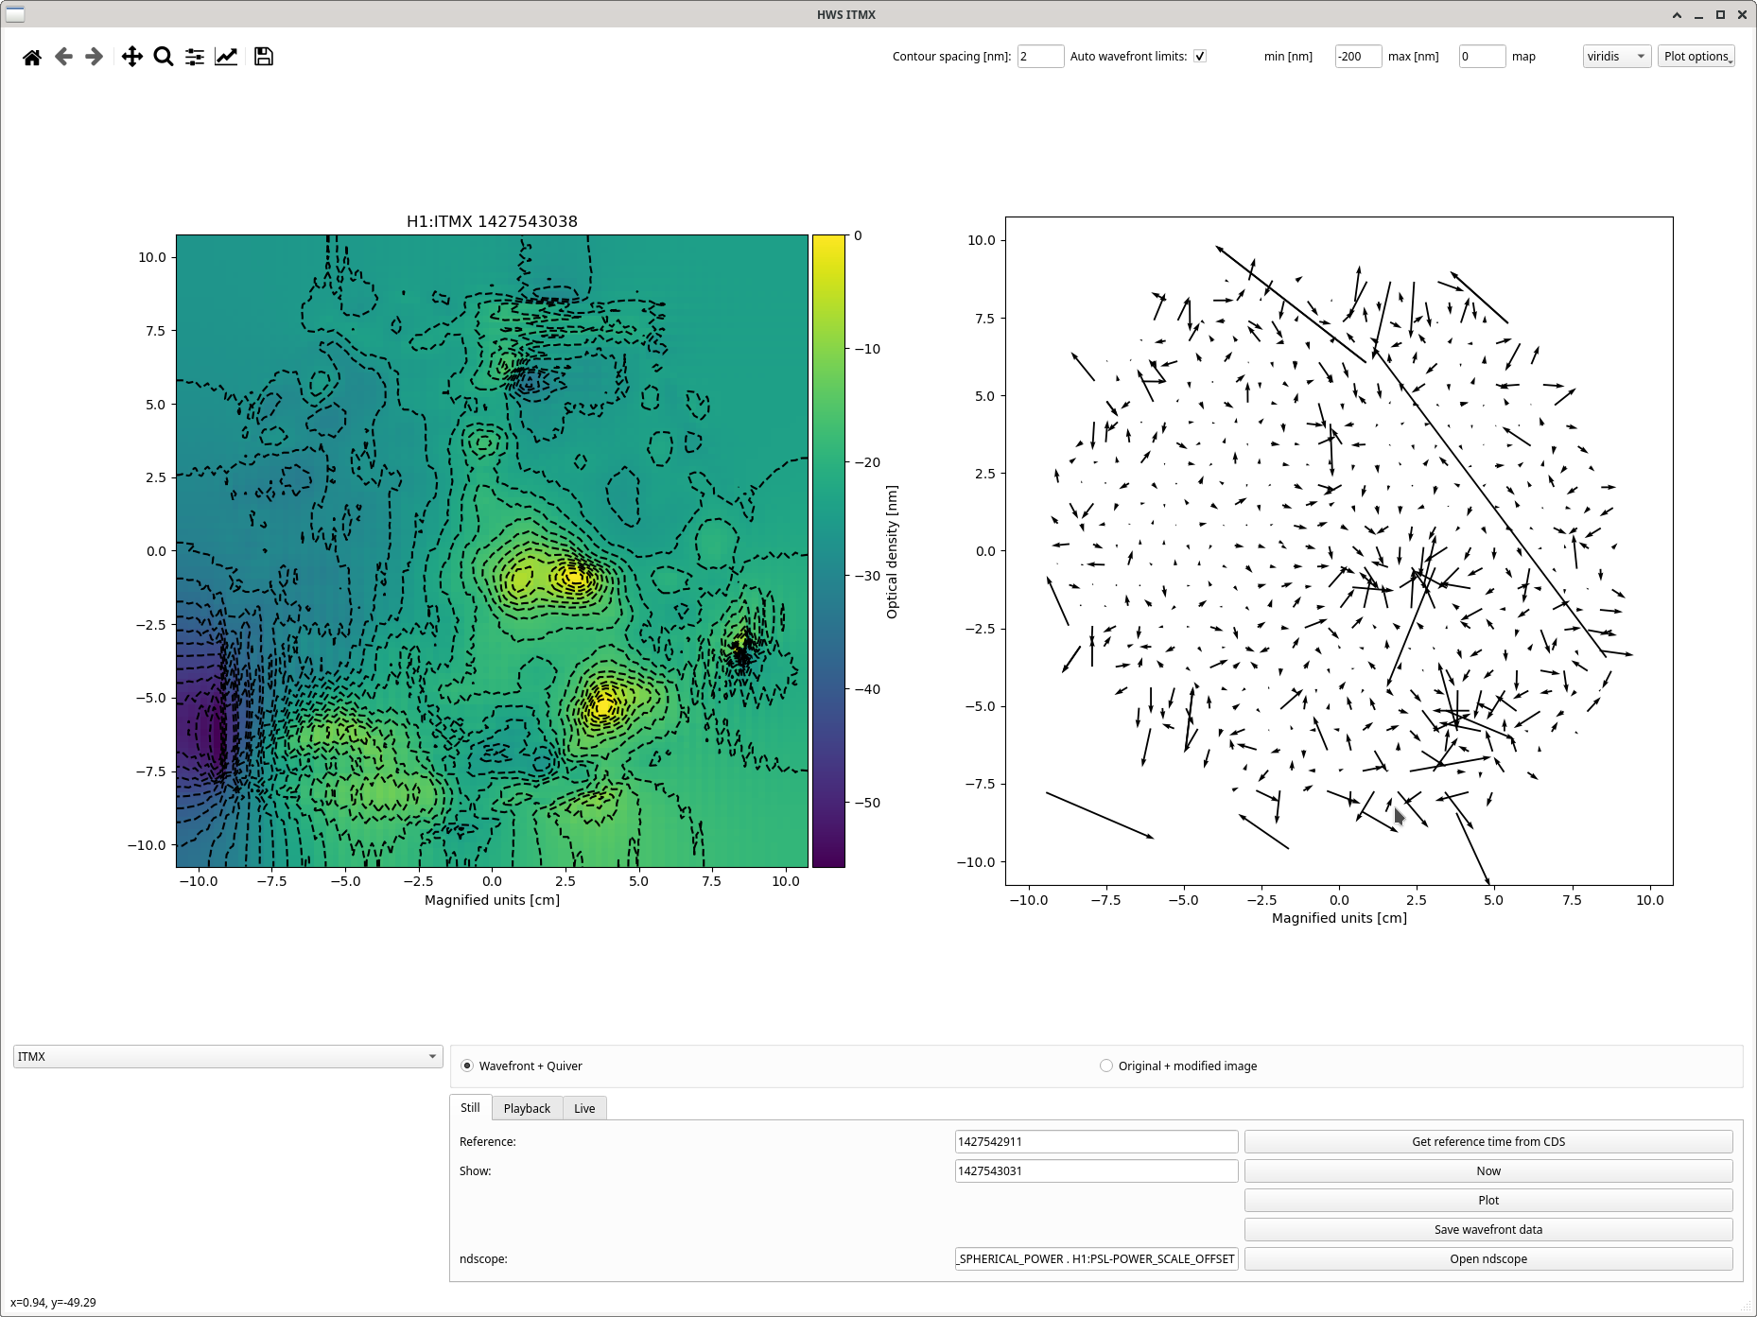
Task: Click Get reference time from CDS
Action: [x=1488, y=1142]
